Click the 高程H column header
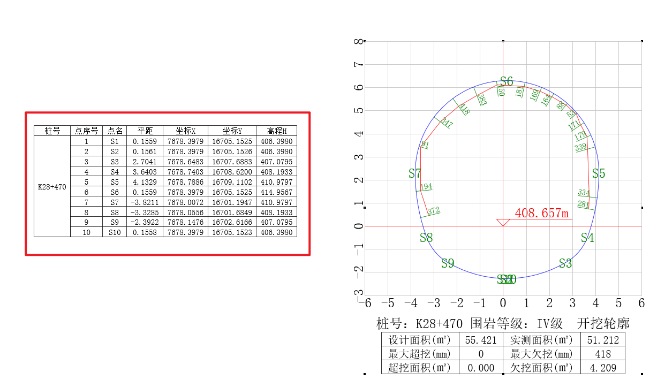 (276, 131)
